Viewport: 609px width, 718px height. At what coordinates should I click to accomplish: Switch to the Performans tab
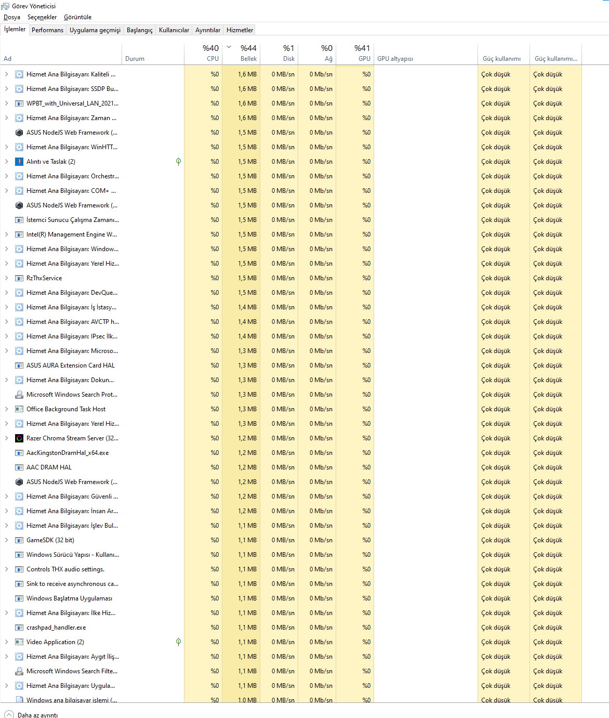point(47,30)
